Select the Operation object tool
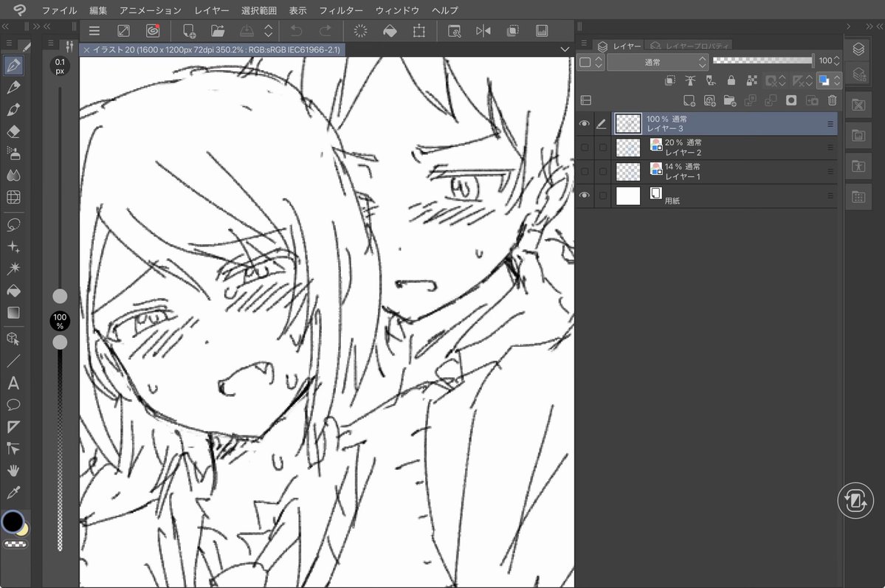 click(x=13, y=339)
